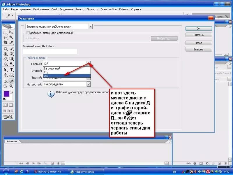Select the Brush tool
The width and height of the screenshot is (233, 175).
(x=11, y=48)
